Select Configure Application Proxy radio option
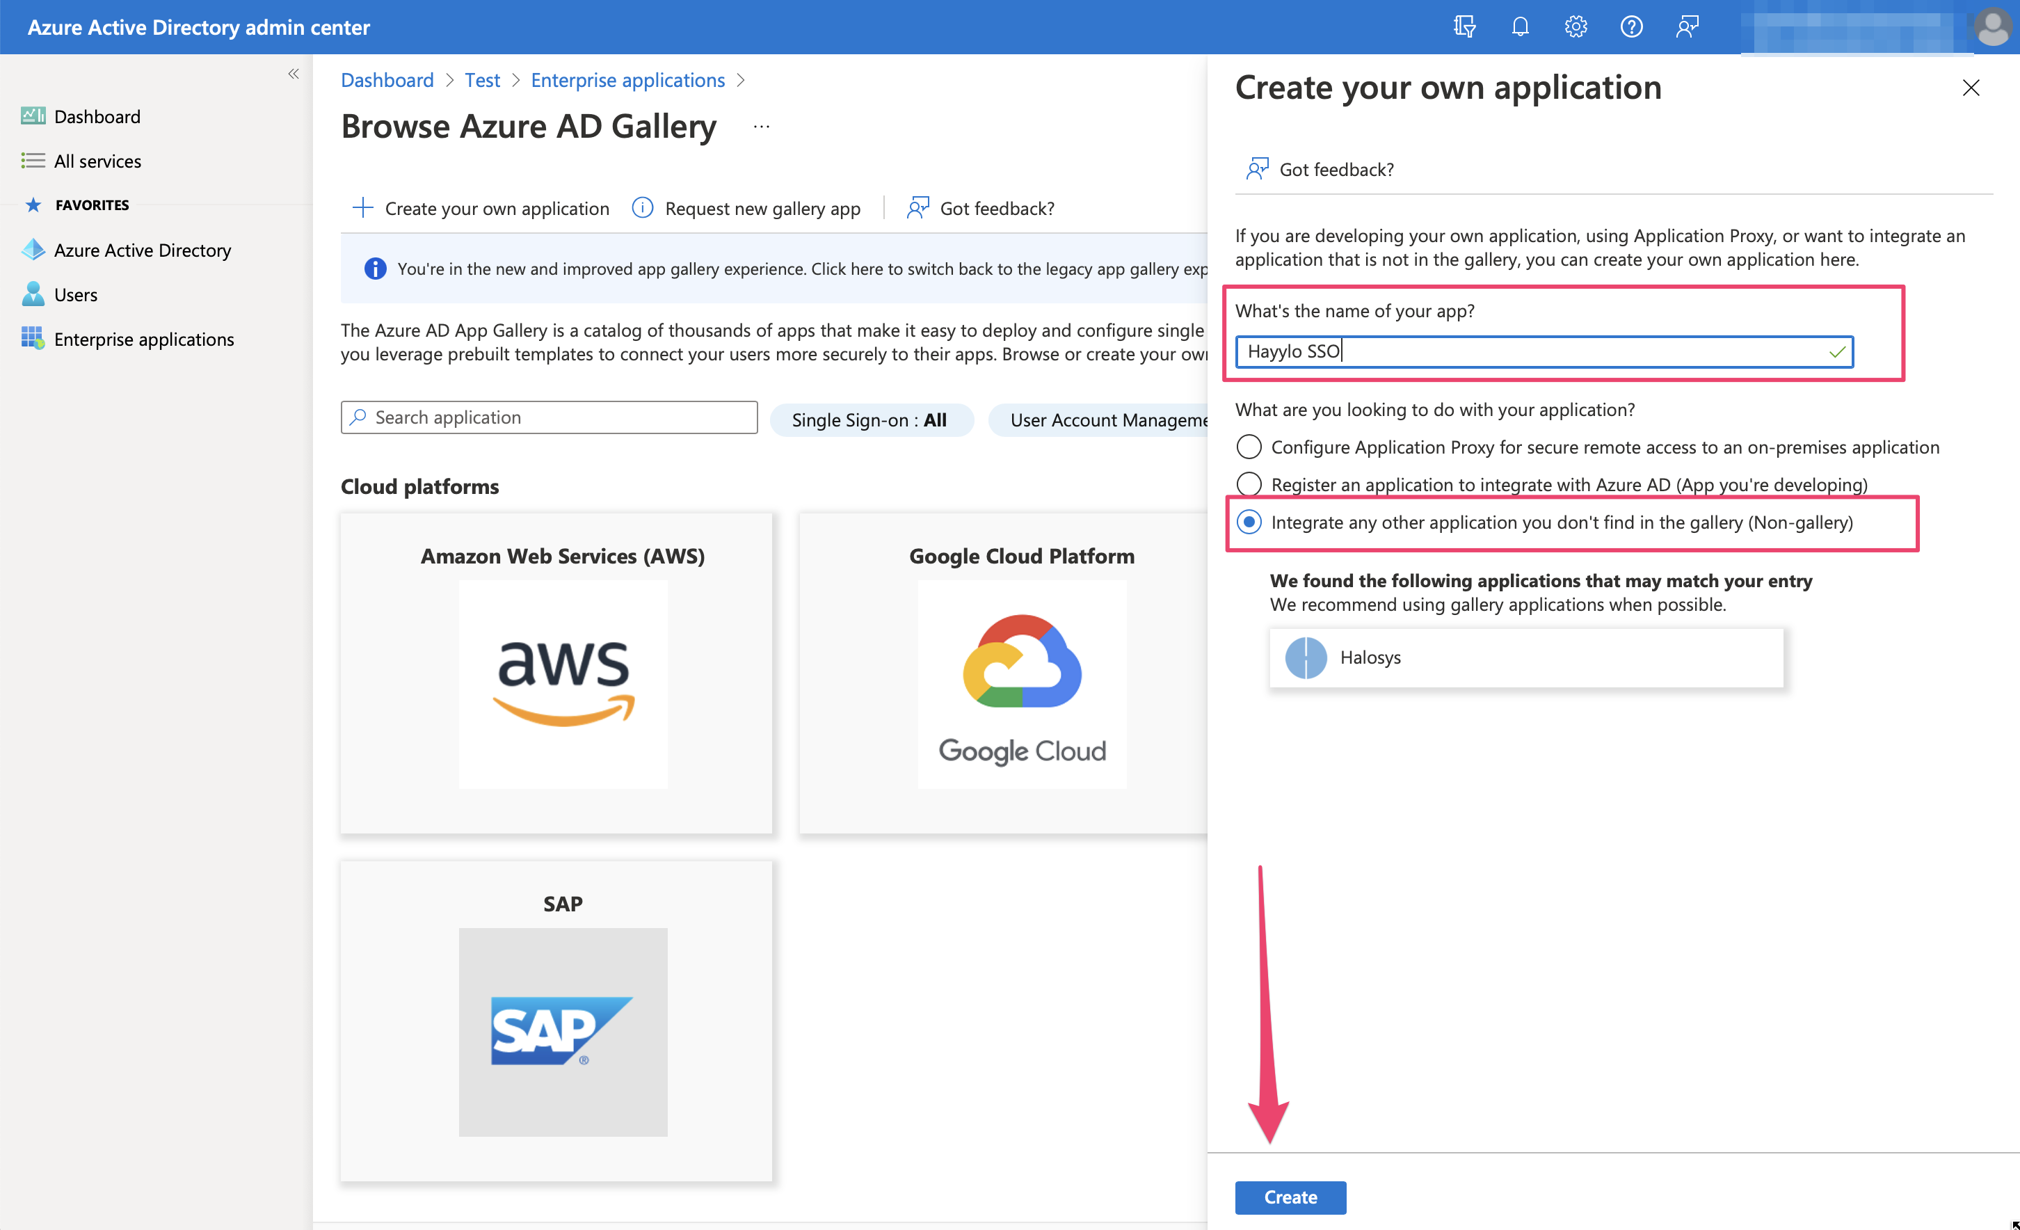Screen dimensions: 2020x1230 1249,447
